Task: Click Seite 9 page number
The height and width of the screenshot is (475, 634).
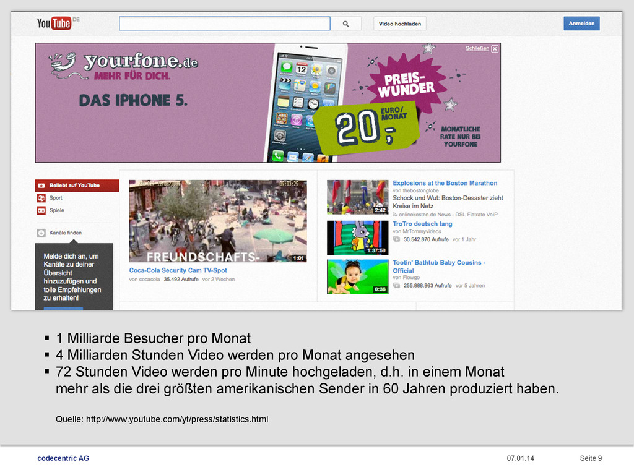Action: tap(591, 458)
